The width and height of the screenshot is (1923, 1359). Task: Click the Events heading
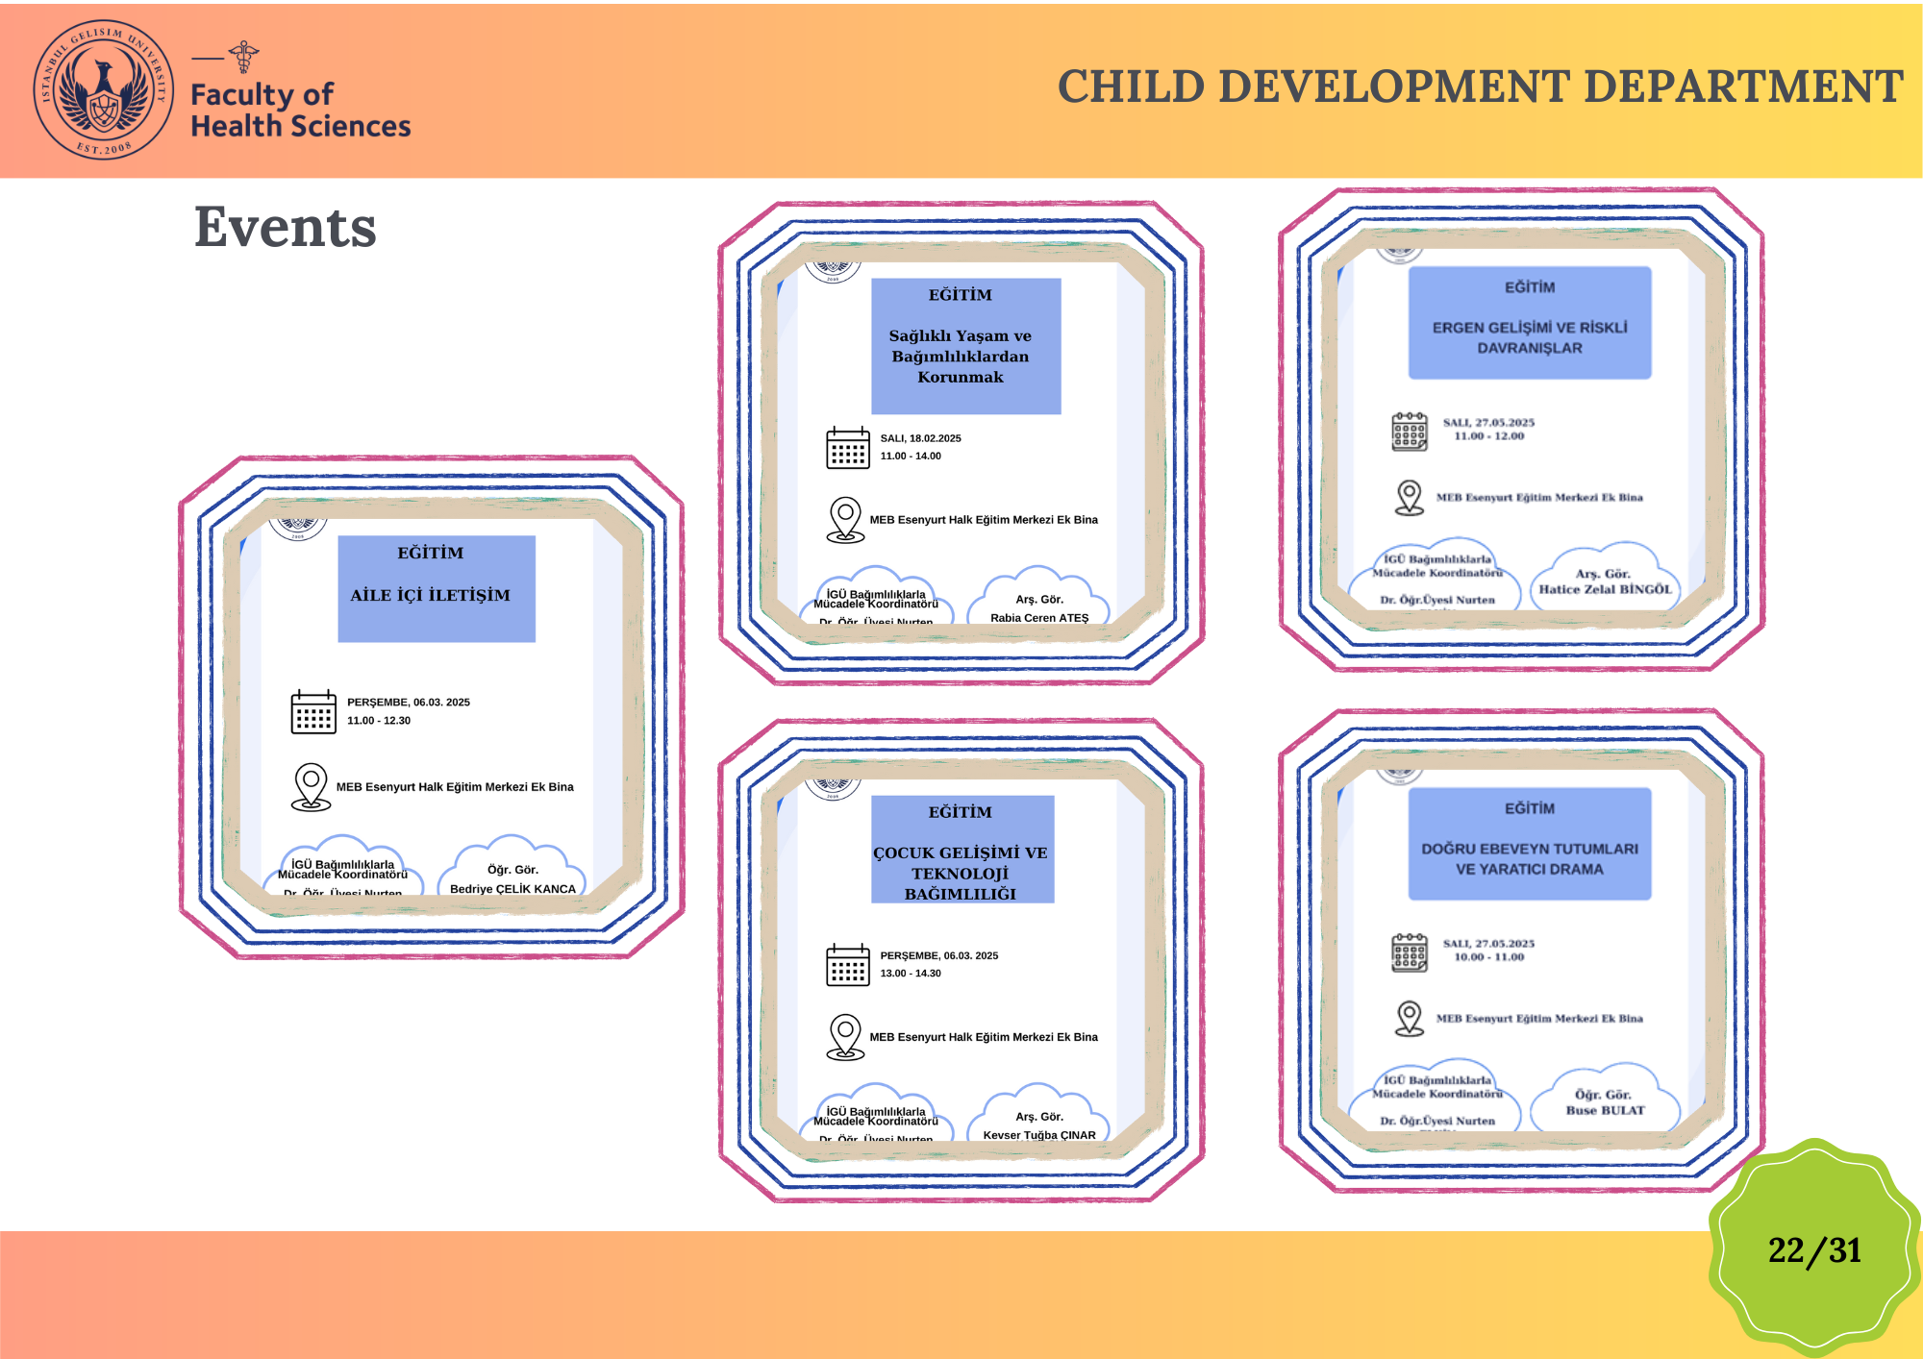pyautogui.click(x=286, y=228)
